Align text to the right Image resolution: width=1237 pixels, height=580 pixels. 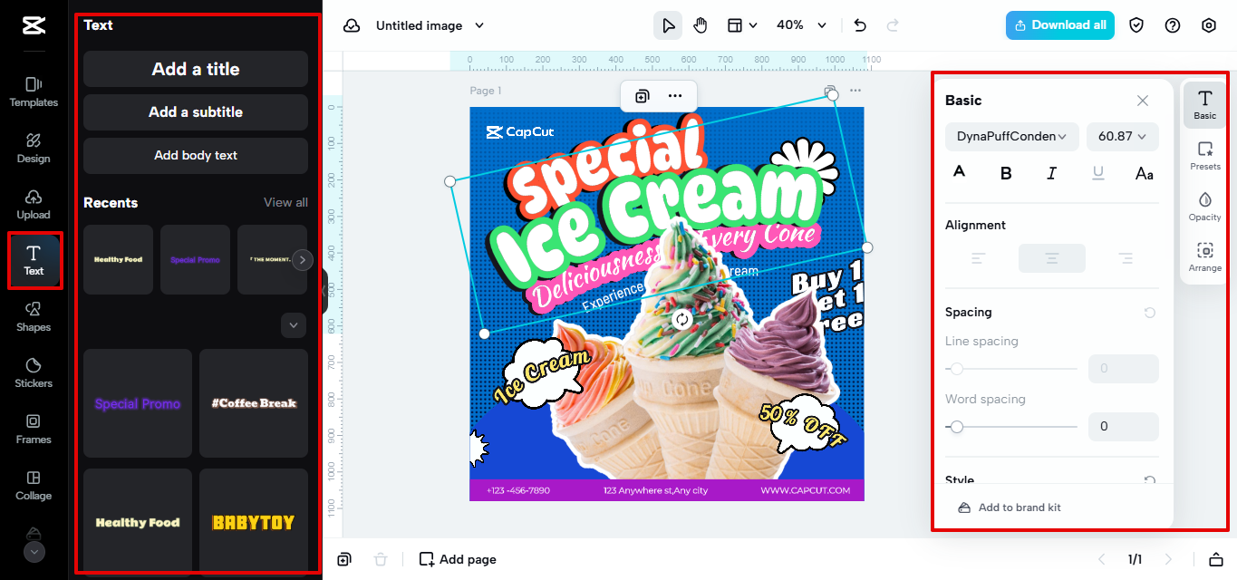(1126, 258)
